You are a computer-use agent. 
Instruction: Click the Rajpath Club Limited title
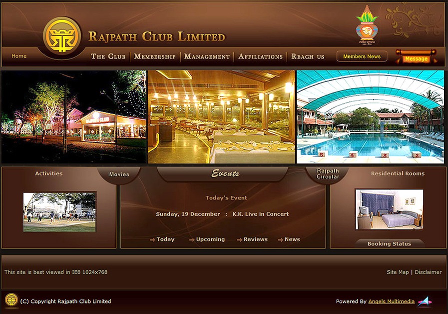click(156, 36)
